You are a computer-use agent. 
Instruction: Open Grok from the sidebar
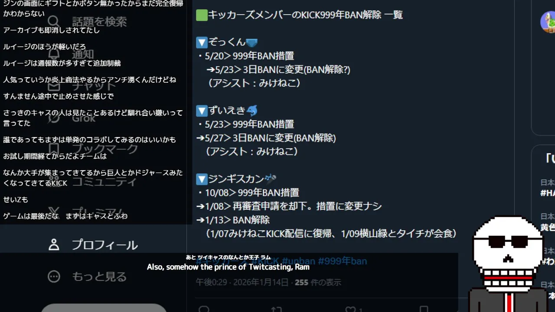coord(71,117)
